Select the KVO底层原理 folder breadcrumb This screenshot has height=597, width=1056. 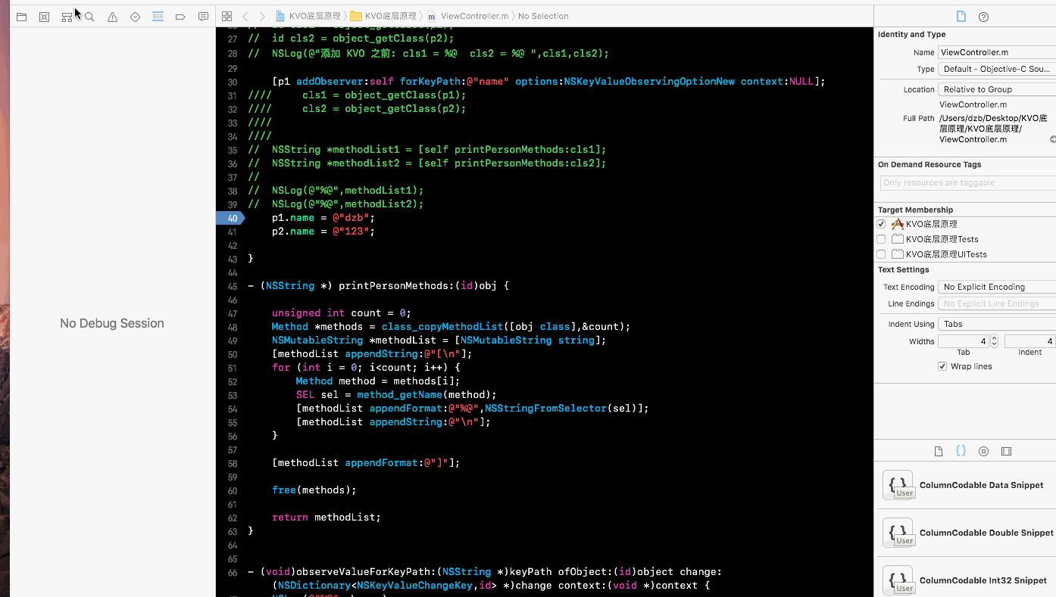point(383,16)
